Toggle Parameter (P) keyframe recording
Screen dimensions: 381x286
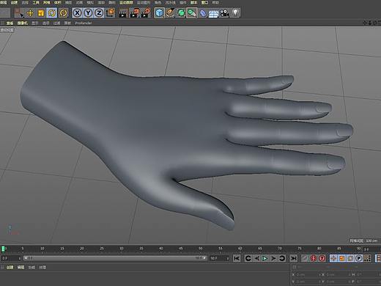(x=359, y=258)
